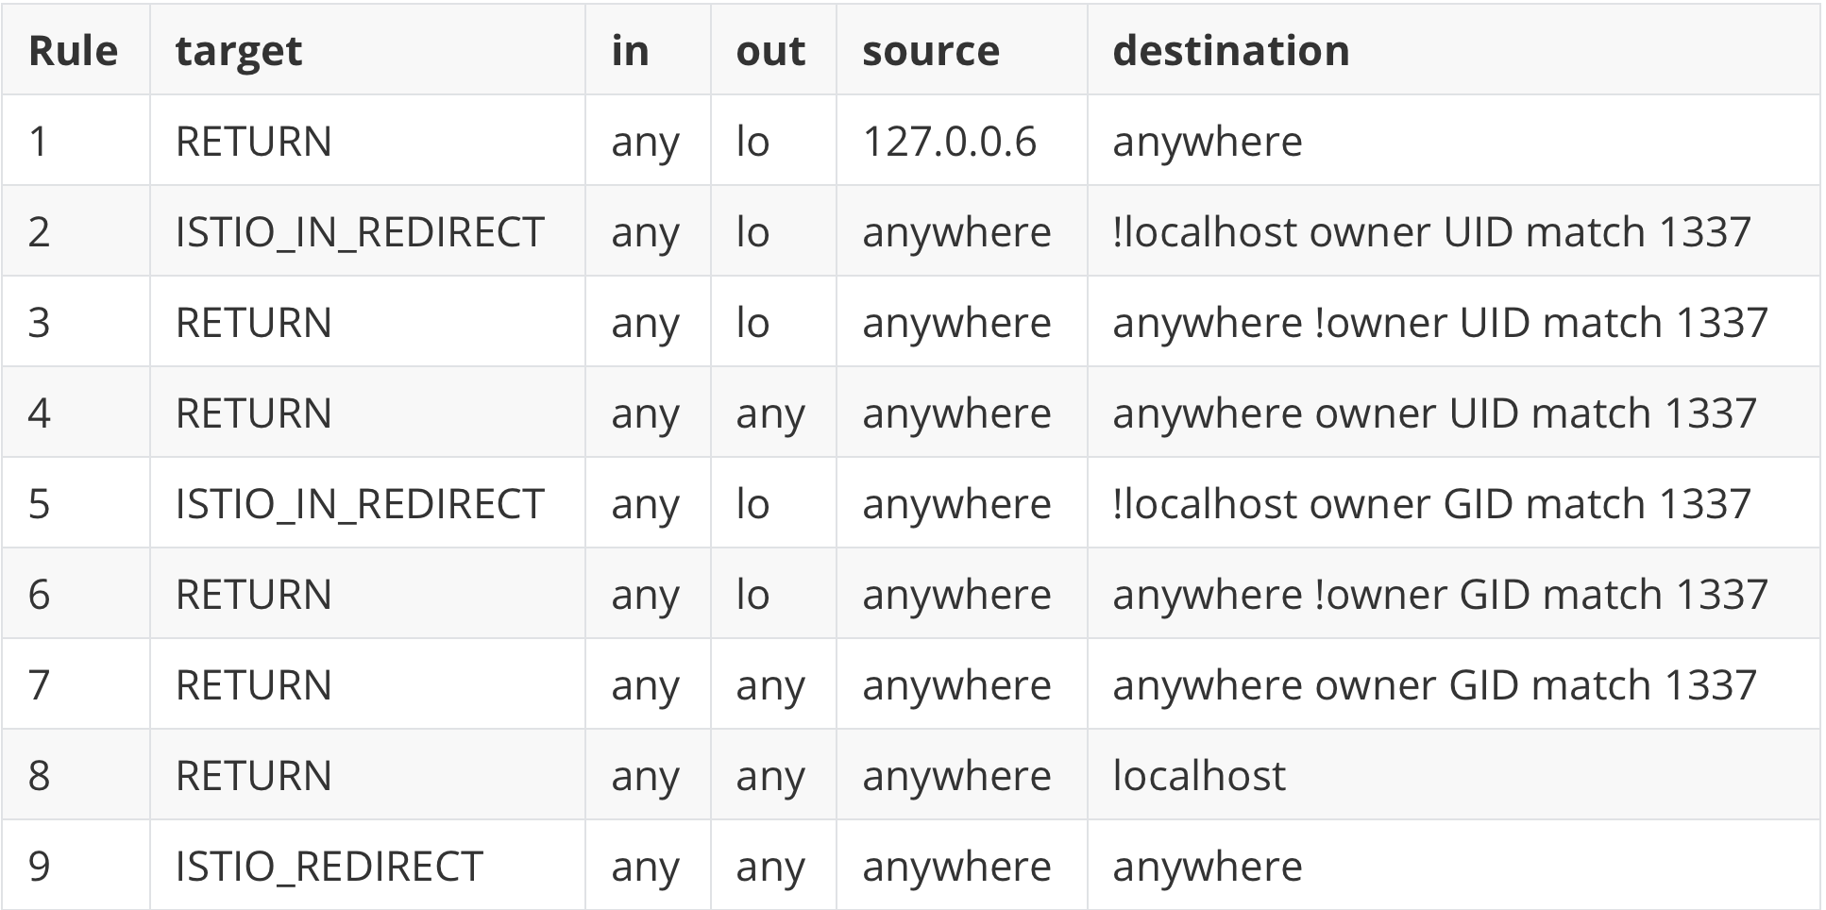Viewport: 1826px width, 910px height.
Task: Click '!localhost owner UID match 1337' cell
Action: (1431, 232)
